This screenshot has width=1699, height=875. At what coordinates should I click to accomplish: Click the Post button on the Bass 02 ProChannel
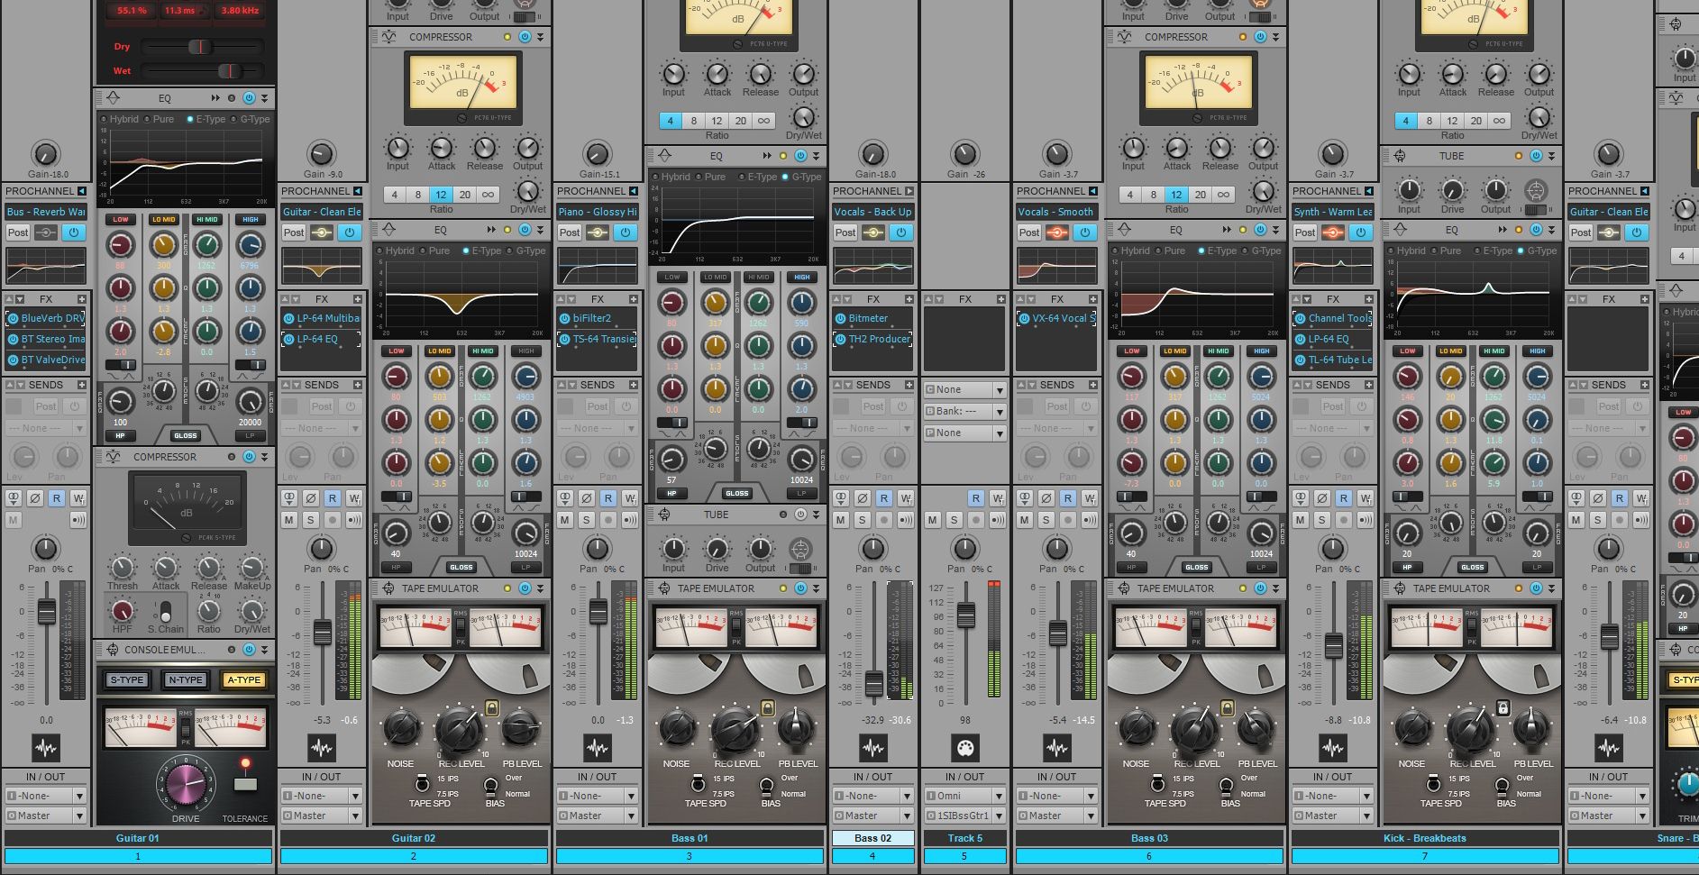point(845,232)
